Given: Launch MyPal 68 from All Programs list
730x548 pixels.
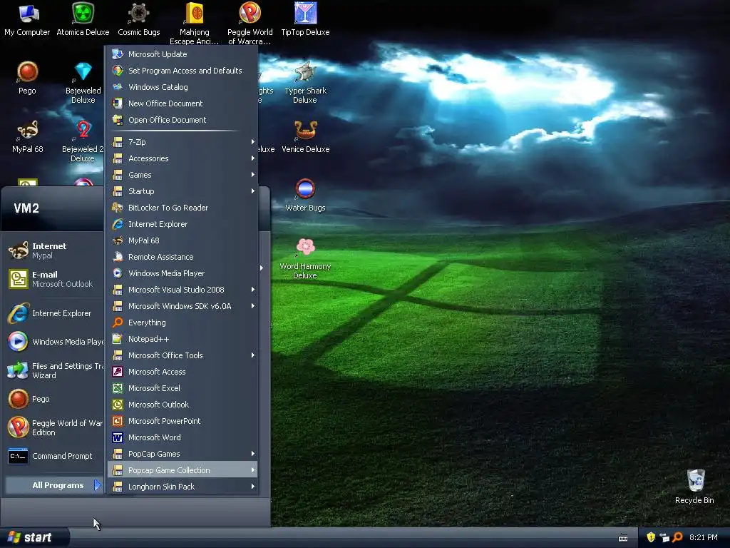Looking at the screenshot, I should pyautogui.click(x=182, y=240).
